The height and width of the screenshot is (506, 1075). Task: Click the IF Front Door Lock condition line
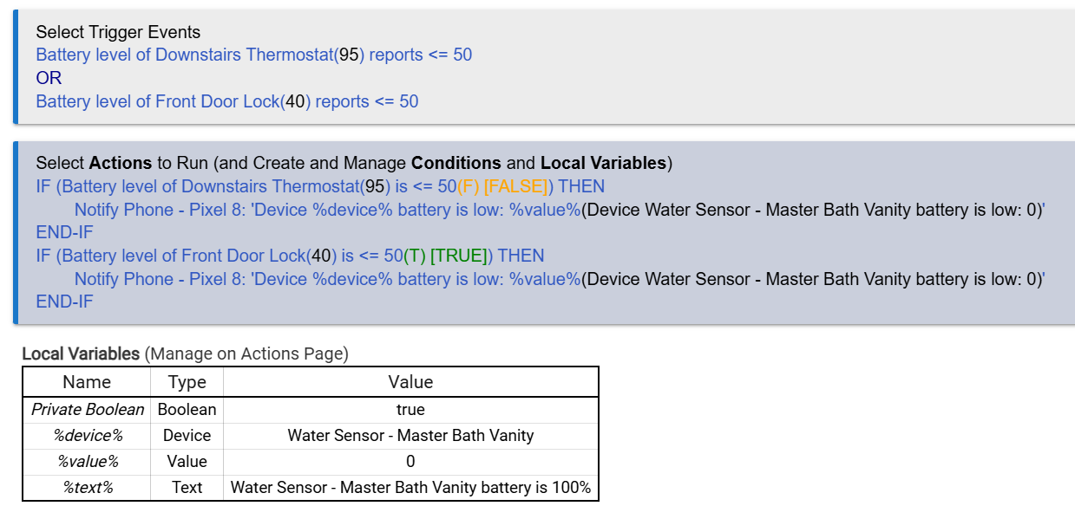(290, 256)
